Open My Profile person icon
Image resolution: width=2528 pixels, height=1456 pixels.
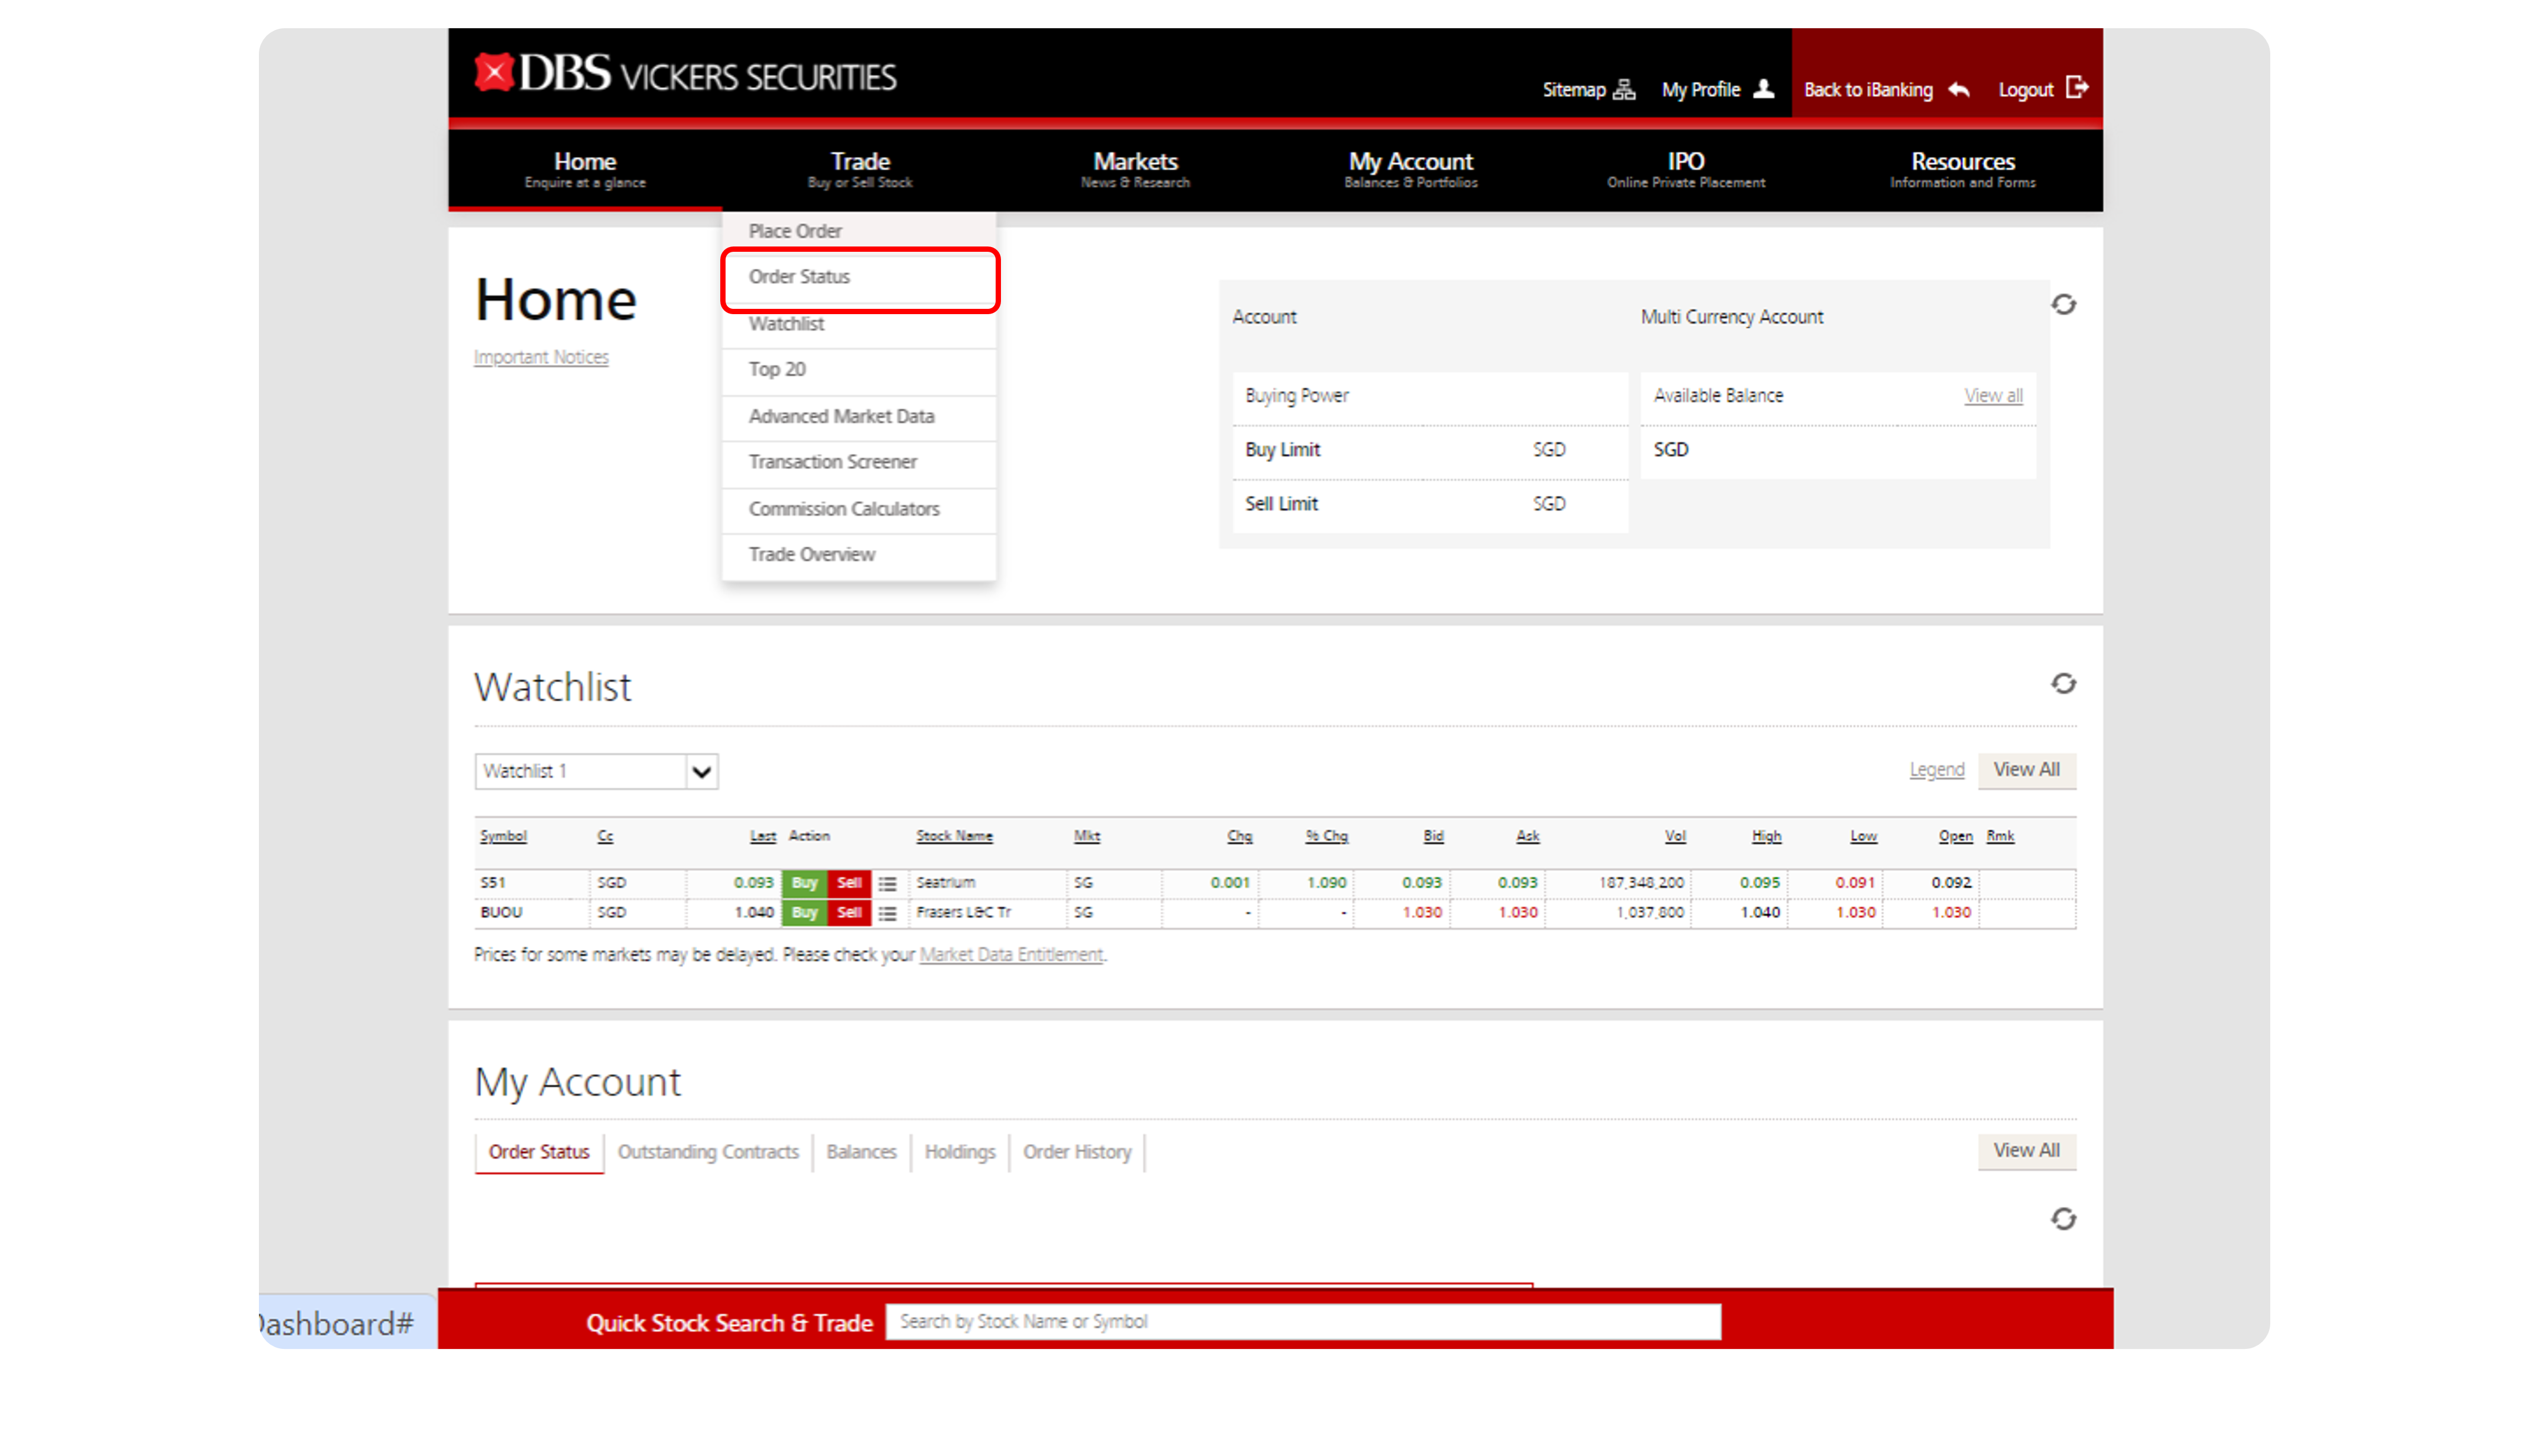tap(1764, 89)
